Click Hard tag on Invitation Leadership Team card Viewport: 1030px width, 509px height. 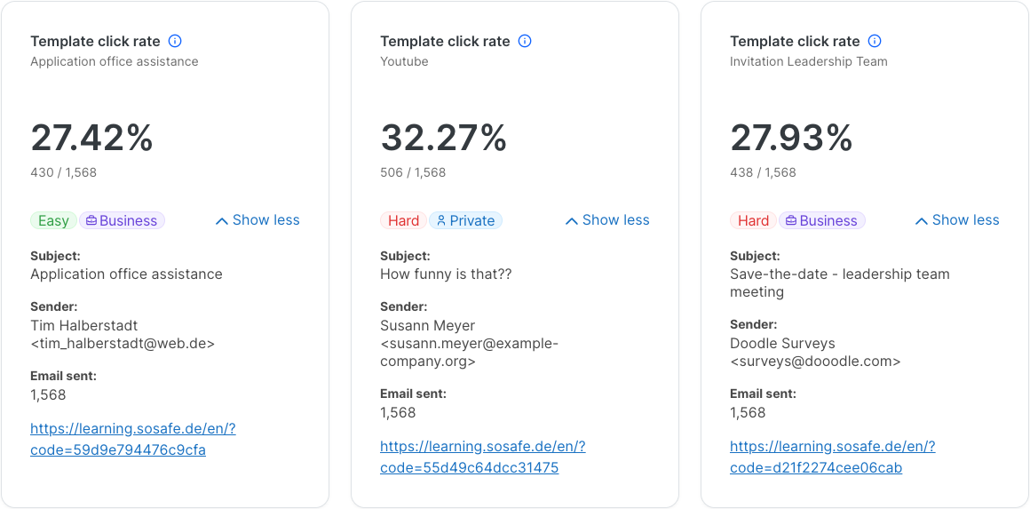point(753,220)
